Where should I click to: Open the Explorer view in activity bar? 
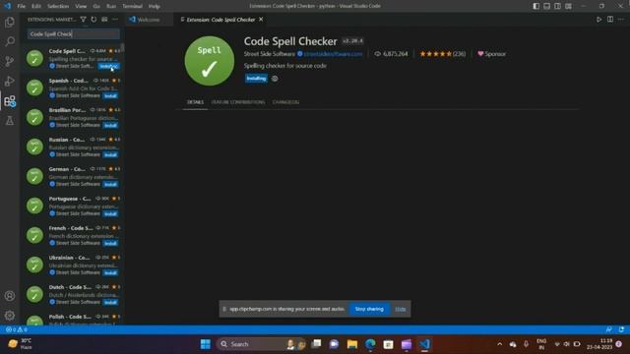click(x=10, y=22)
